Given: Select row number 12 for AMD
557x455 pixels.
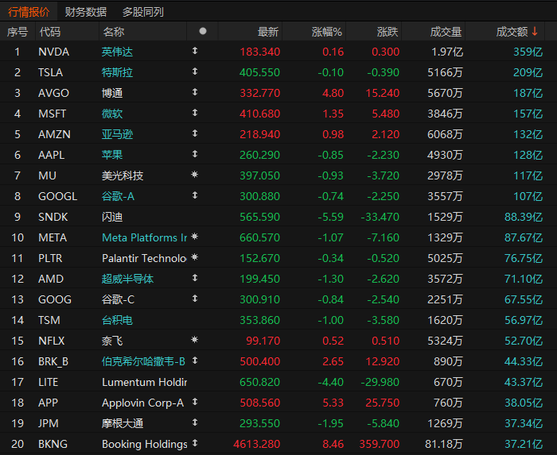Looking at the screenshot, I should [18, 279].
